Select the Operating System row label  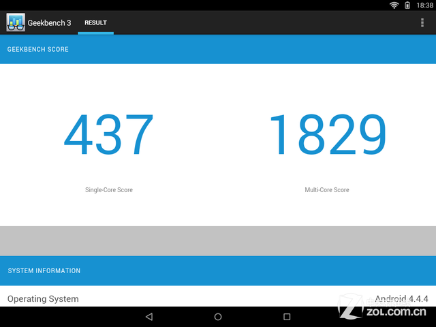43,299
